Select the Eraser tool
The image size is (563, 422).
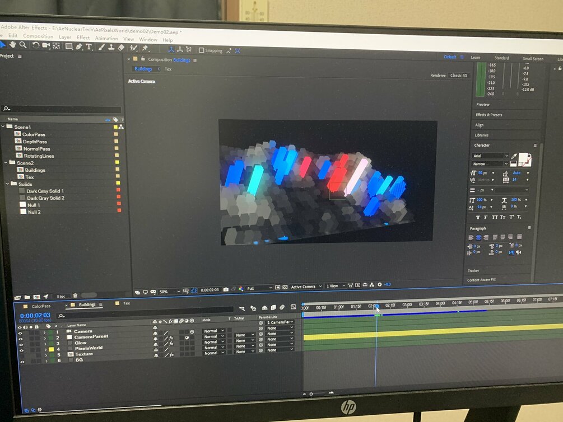pyautogui.click(x=122, y=48)
